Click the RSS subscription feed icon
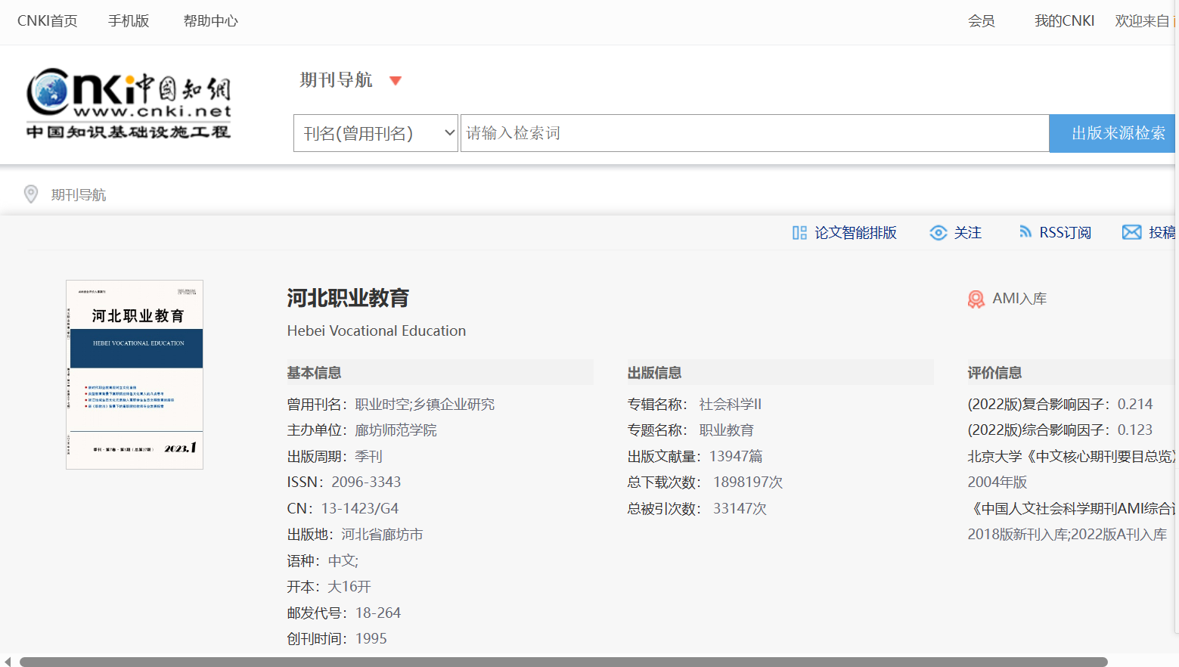The image size is (1179, 667). (1025, 232)
